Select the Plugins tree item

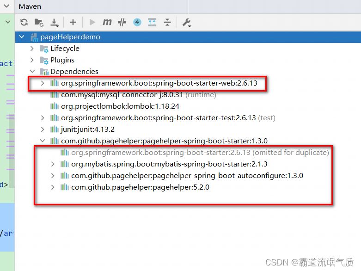[188, 60]
